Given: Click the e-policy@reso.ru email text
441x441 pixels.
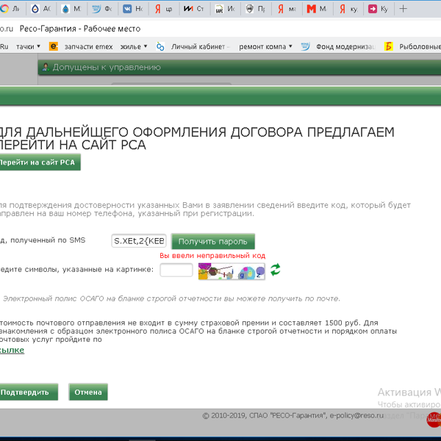Looking at the screenshot, I should point(356,415).
